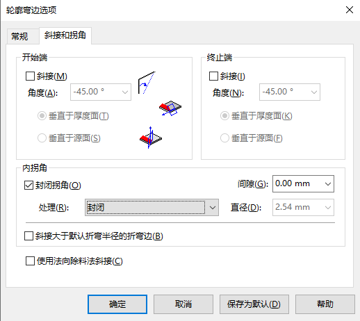Expand the 间隙(G) value dropdown

pyautogui.click(x=327, y=184)
